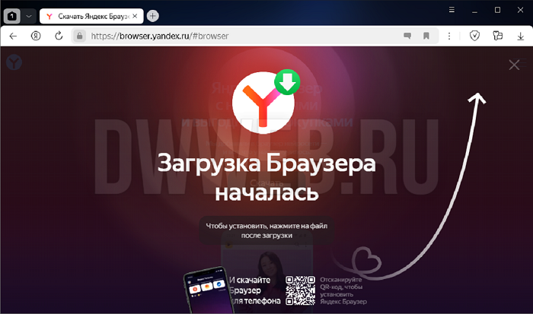This screenshot has height=314, width=533.
Task: Open the browser hamburger menu in title bar
Action: [452, 10]
